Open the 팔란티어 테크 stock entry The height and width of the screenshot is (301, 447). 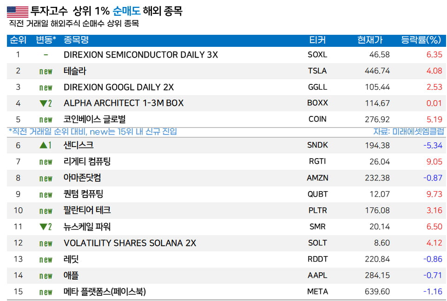click(87, 211)
